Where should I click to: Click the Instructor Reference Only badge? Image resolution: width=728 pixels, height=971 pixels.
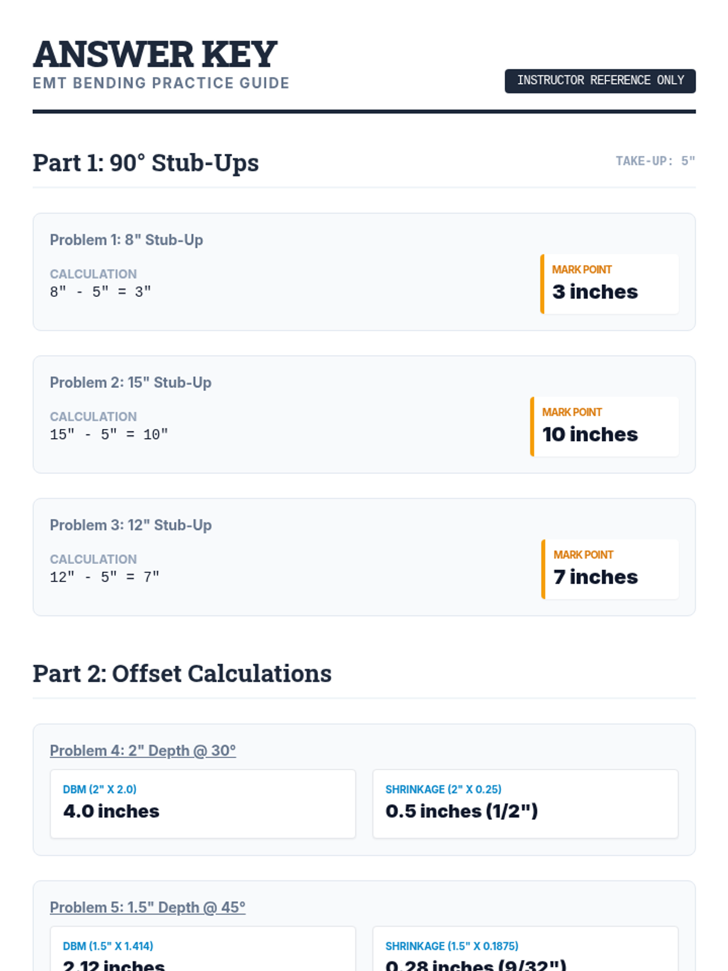(x=599, y=81)
